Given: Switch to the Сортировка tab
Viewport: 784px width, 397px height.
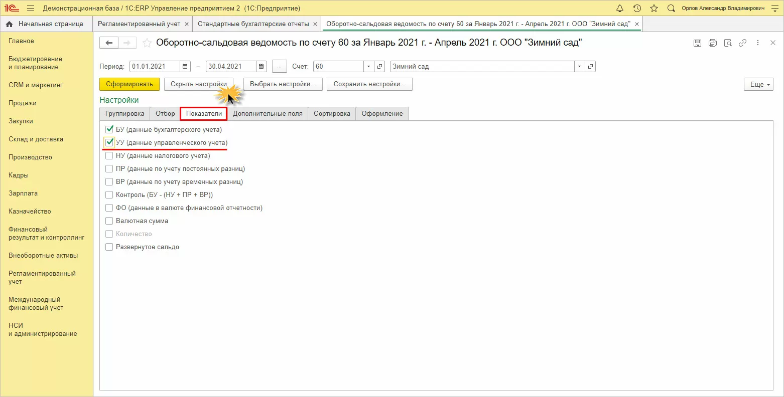Looking at the screenshot, I should tap(332, 114).
